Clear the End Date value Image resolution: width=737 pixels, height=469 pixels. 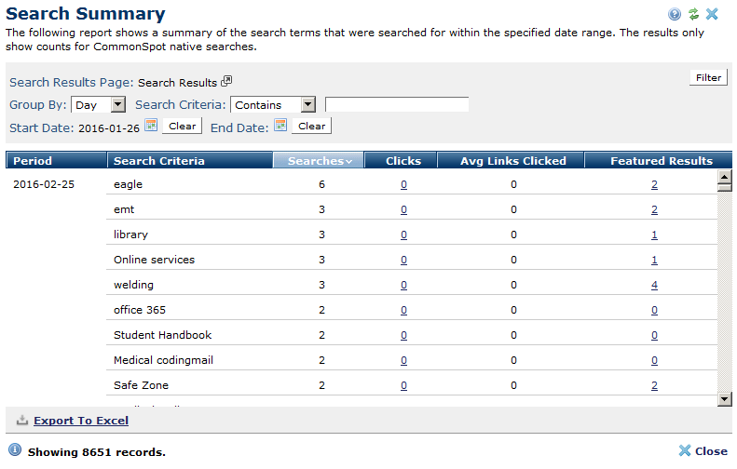pyautogui.click(x=311, y=126)
